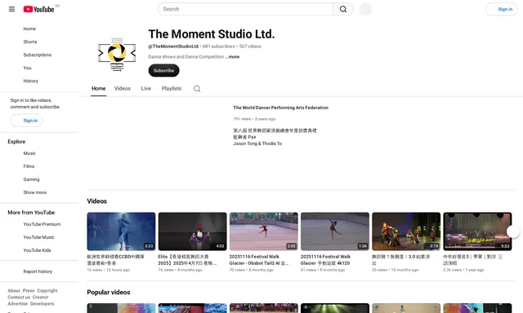
Task: Open Subscriptions in sidebar
Action: pos(38,55)
